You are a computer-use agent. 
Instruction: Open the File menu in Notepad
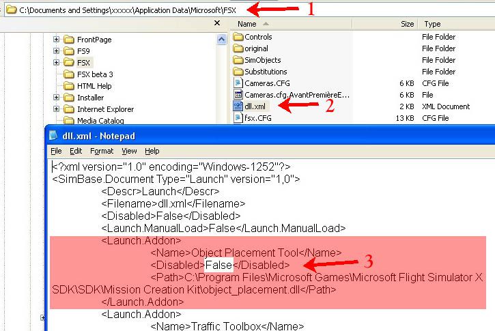[x=56, y=151]
